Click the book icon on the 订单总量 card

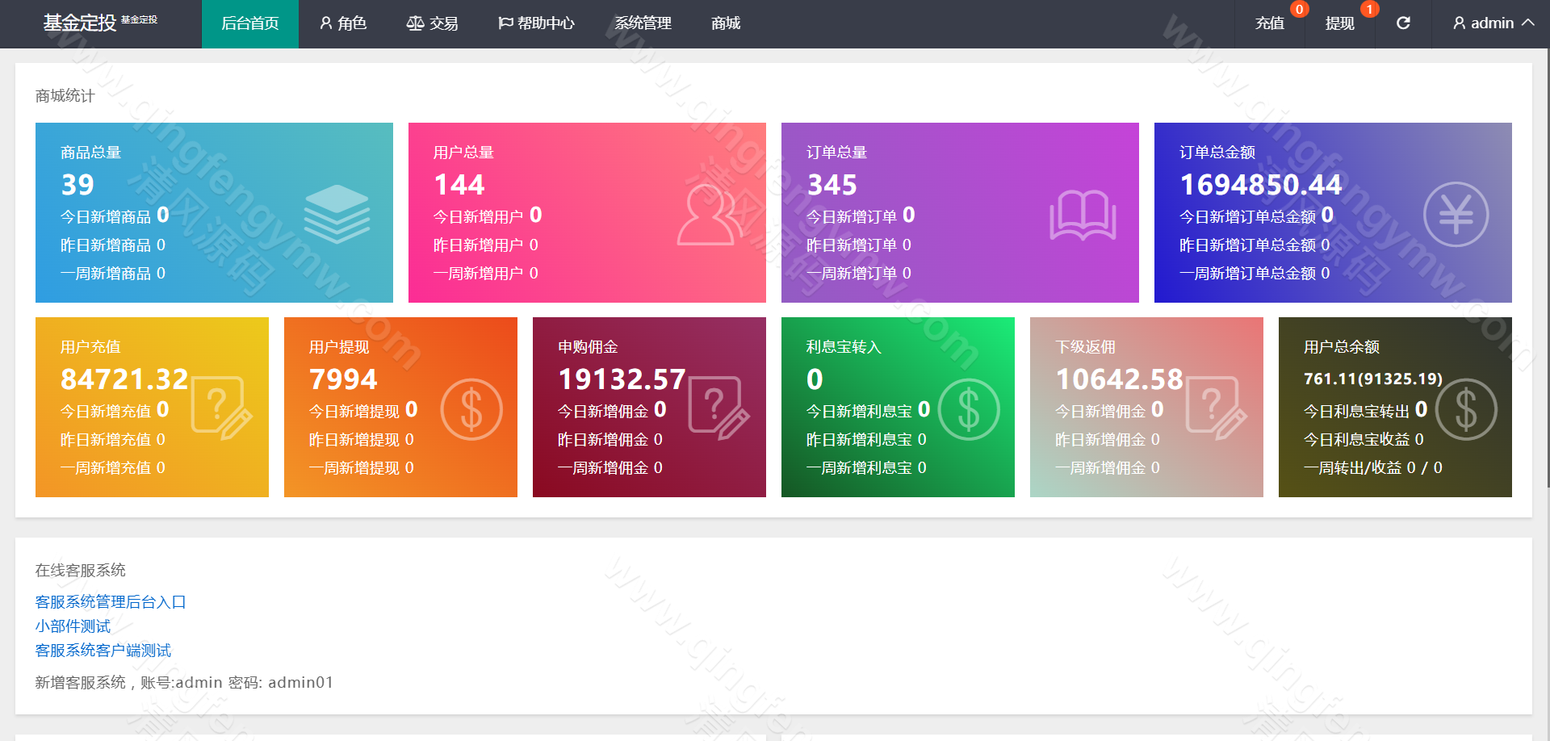click(x=1083, y=214)
